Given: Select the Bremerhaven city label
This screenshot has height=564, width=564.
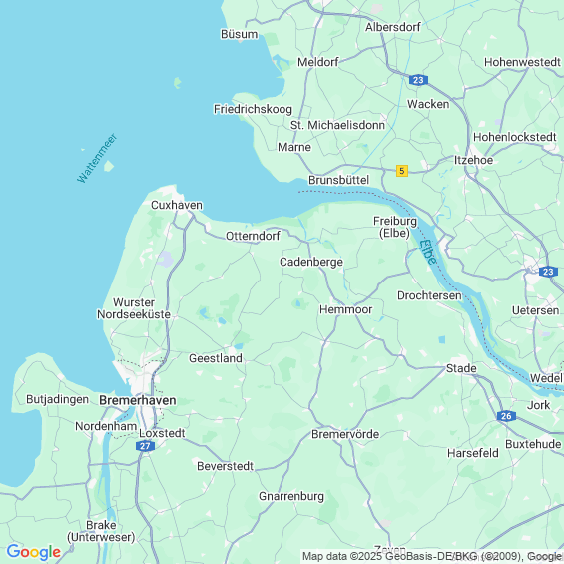Looking at the screenshot, I should (138, 400).
